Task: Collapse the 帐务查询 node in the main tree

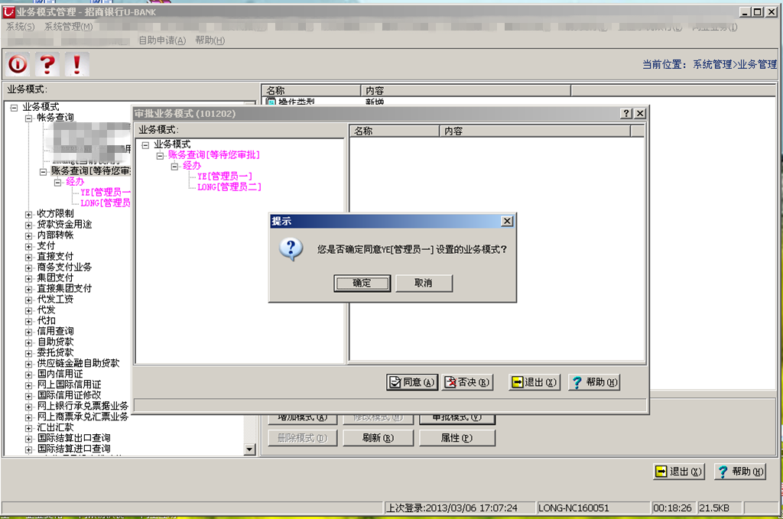Action: click(29, 118)
